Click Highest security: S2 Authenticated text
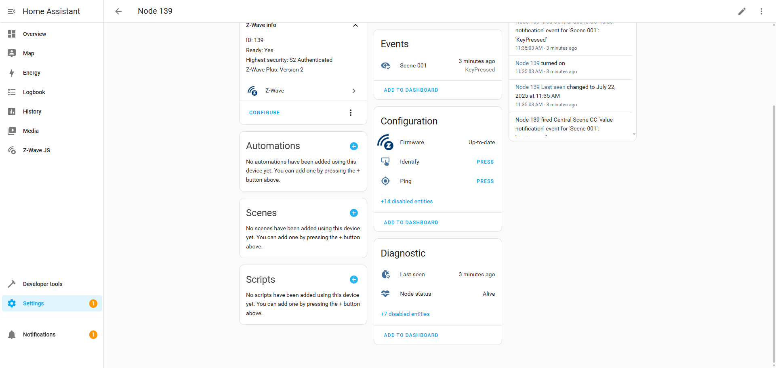 (x=289, y=60)
